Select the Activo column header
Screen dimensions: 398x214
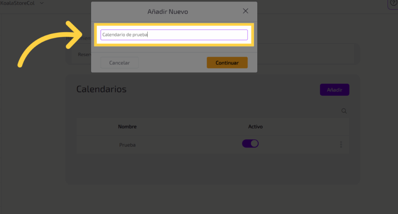(255, 127)
